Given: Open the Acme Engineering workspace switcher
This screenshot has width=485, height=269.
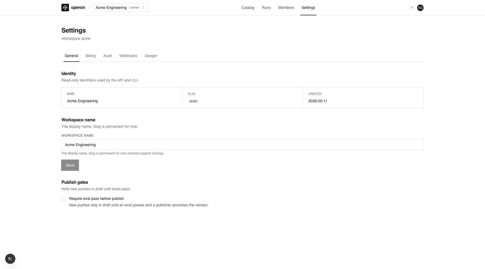Looking at the screenshot, I should (x=120, y=8).
